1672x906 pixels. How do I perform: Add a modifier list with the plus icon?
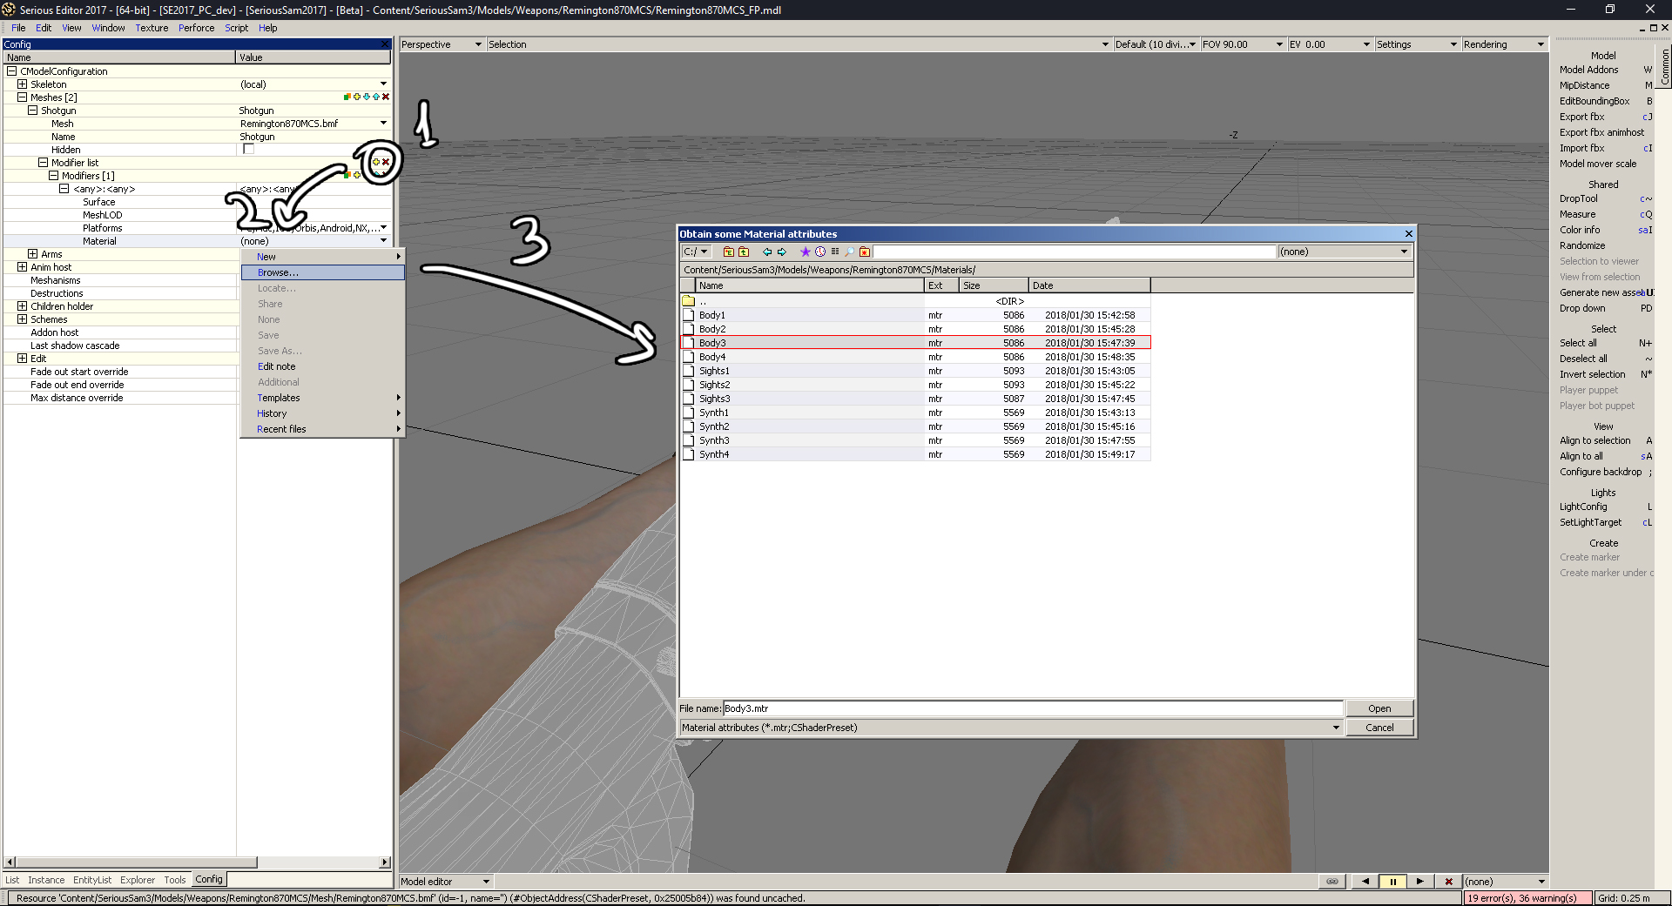click(x=376, y=162)
